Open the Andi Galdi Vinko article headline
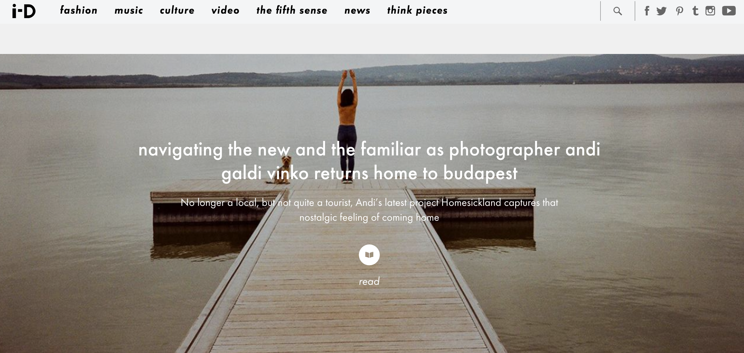The image size is (744, 353). tap(369, 161)
